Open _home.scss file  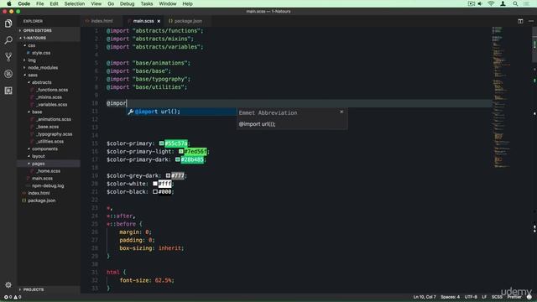[x=48, y=171]
